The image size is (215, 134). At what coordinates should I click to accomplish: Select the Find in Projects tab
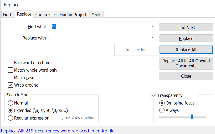point(74,14)
